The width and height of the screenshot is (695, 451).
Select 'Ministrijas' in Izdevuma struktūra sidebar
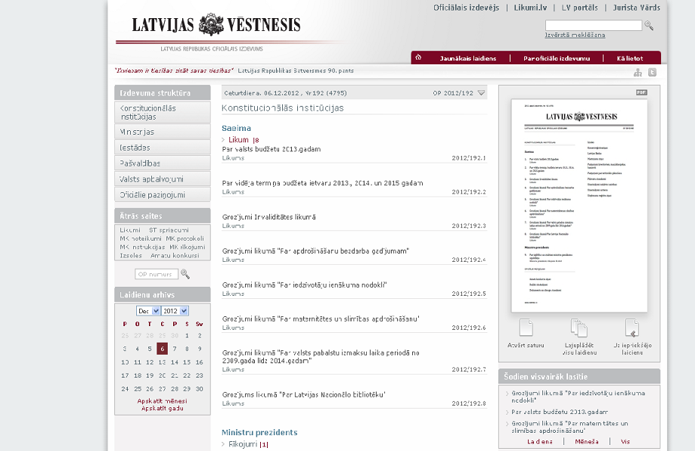(137, 132)
